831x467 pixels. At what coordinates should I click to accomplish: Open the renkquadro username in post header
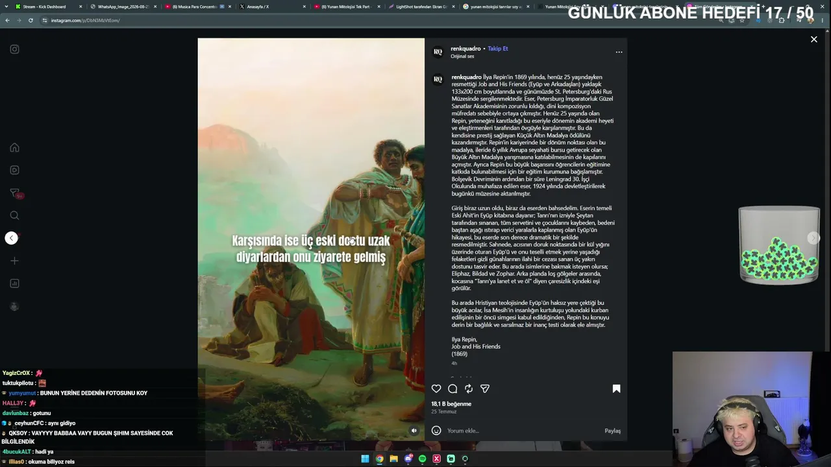coord(466,49)
